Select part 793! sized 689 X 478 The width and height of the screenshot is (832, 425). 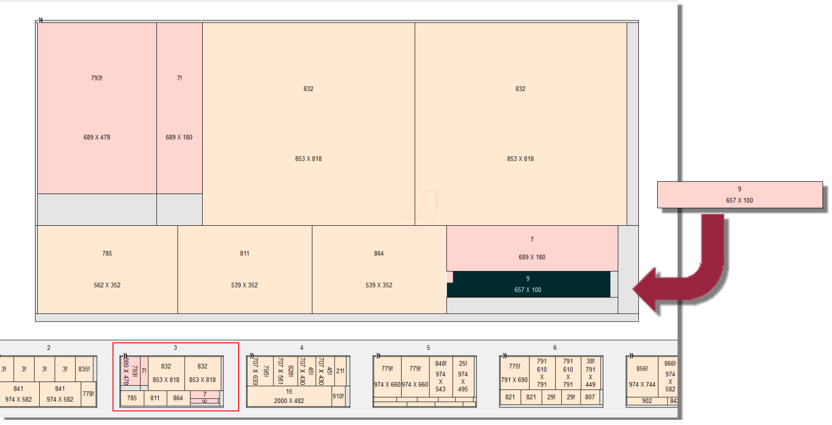tap(97, 108)
